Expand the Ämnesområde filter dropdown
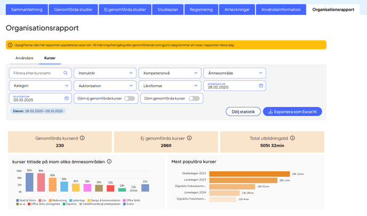 coord(234,73)
